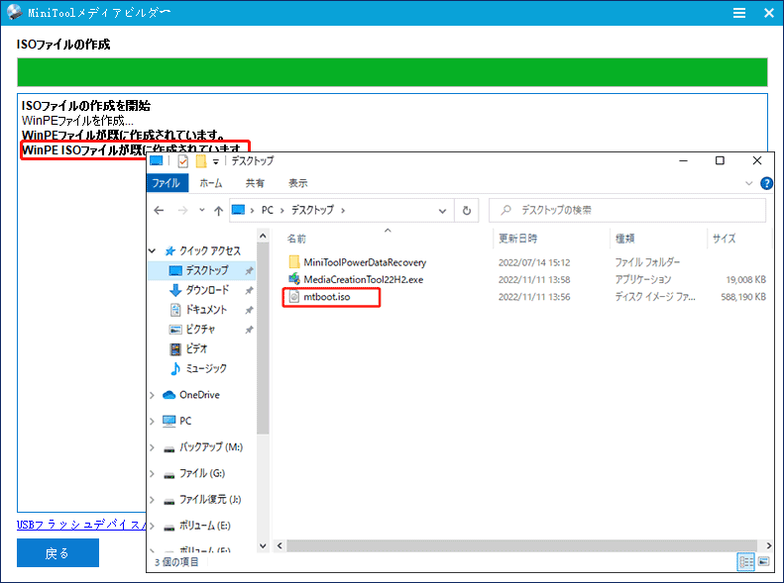Viewport: 784px width, 583px height.
Task: Collapse the クイック アクセス tree node
Action: click(153, 250)
